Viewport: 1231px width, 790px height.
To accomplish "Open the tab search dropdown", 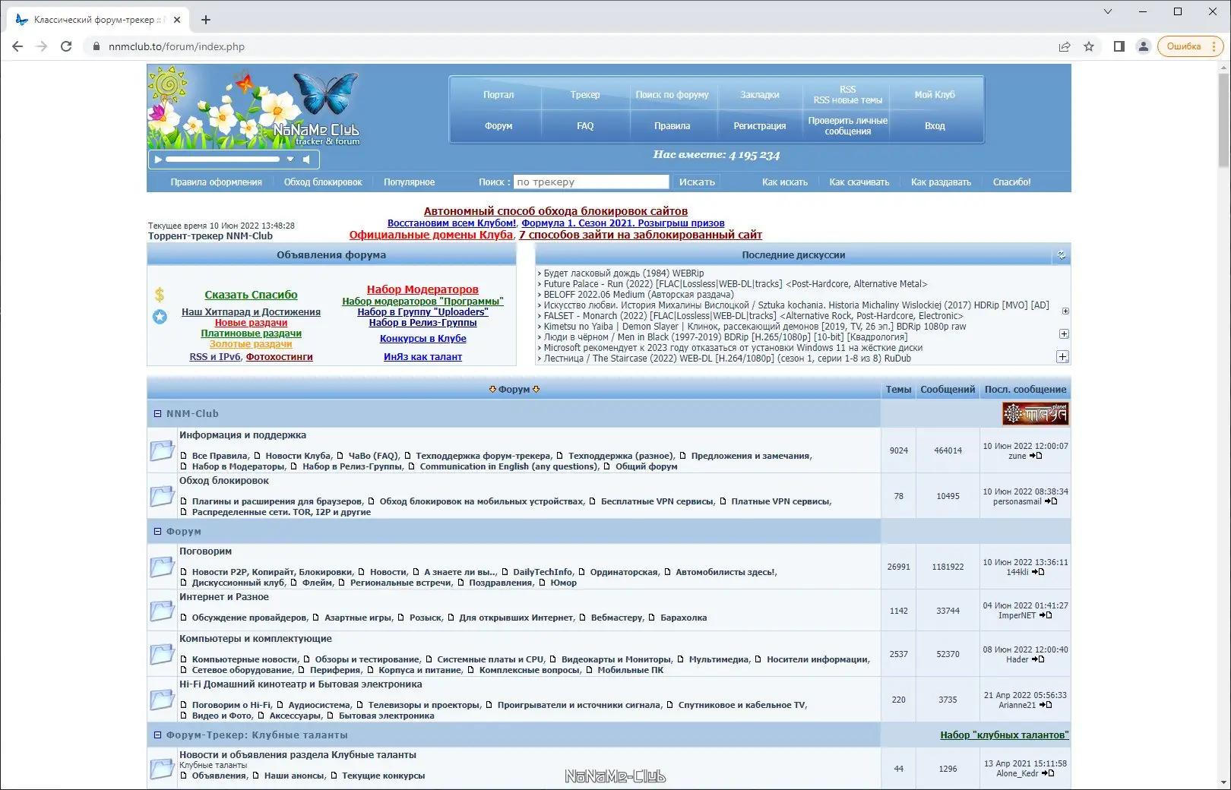I will point(1108,11).
